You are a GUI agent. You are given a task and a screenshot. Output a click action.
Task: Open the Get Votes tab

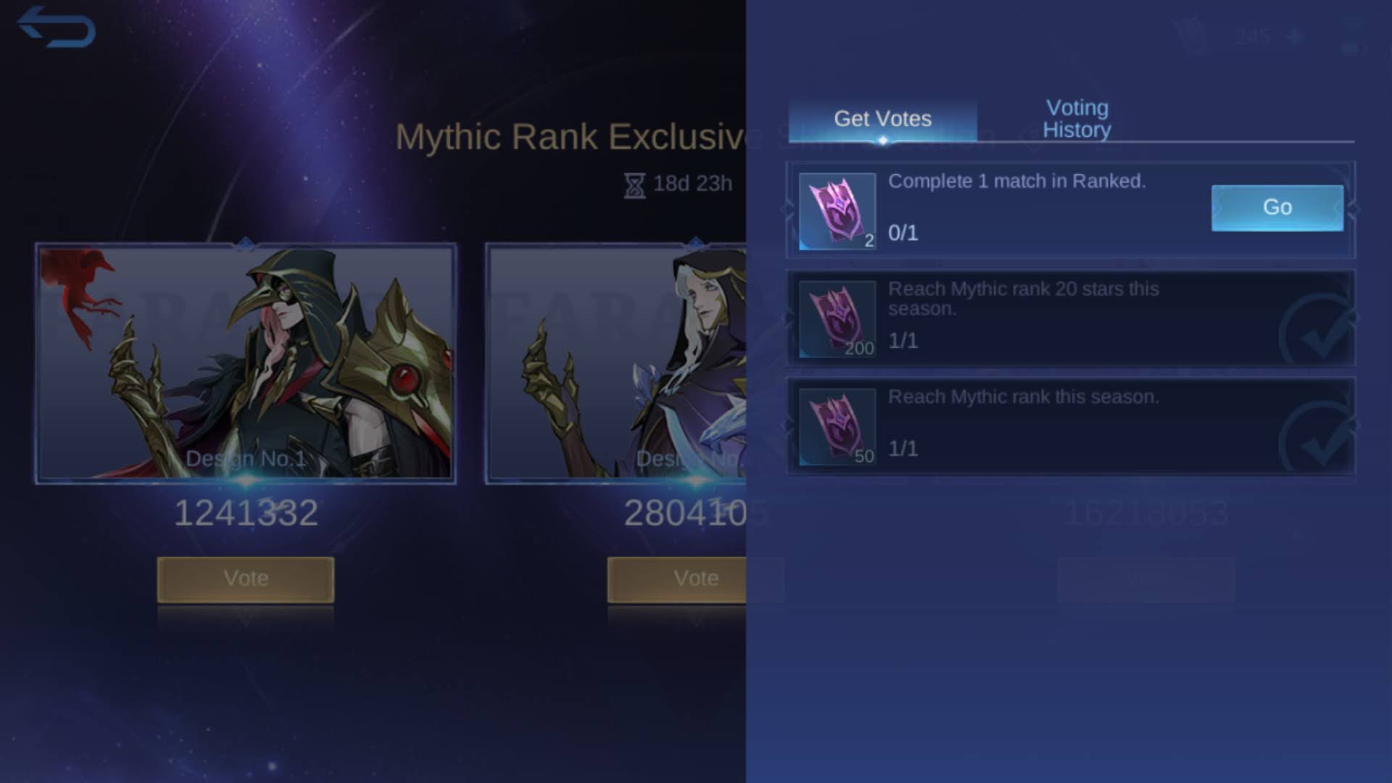pyautogui.click(x=882, y=119)
